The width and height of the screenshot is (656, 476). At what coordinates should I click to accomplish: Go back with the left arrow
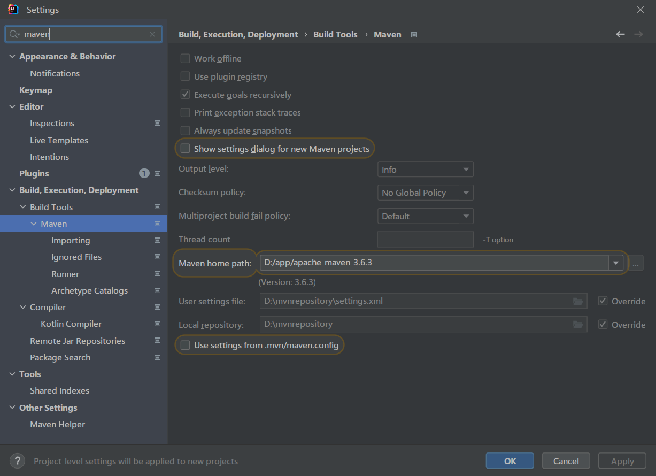point(620,34)
